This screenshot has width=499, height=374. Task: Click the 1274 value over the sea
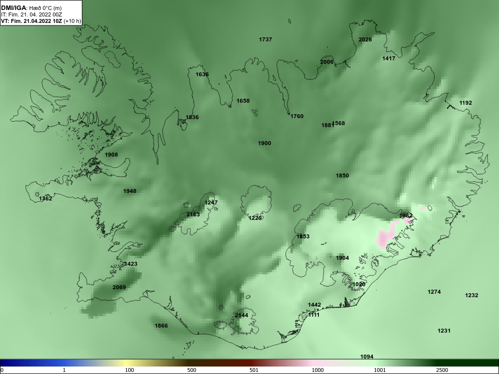pyautogui.click(x=434, y=292)
